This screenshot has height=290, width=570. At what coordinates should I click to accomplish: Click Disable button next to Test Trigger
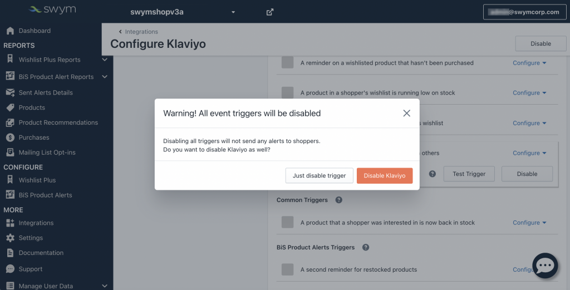pos(527,174)
